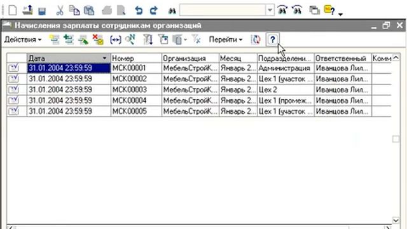Viewport: 407px width, 229px height.
Task: Select document number МСК00003
Action: coord(136,90)
